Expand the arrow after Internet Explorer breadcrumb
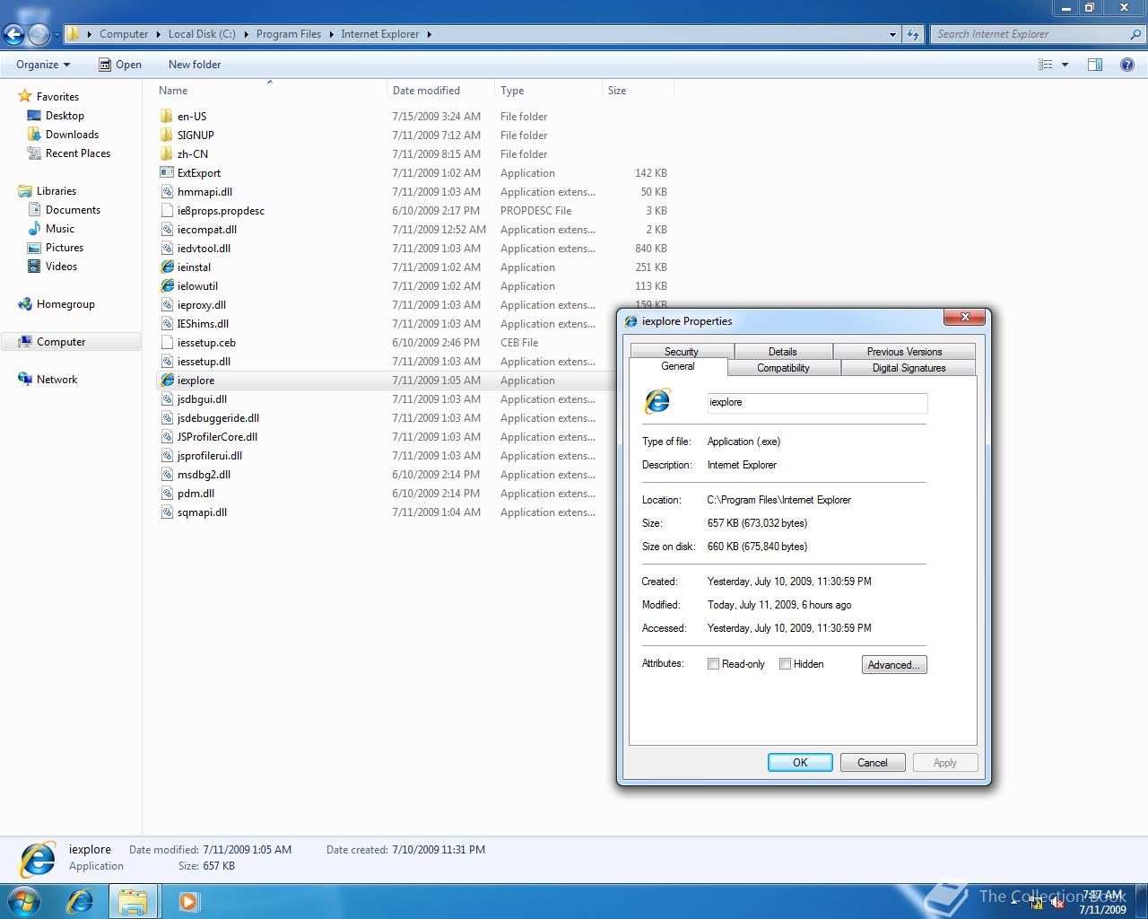 (x=429, y=34)
